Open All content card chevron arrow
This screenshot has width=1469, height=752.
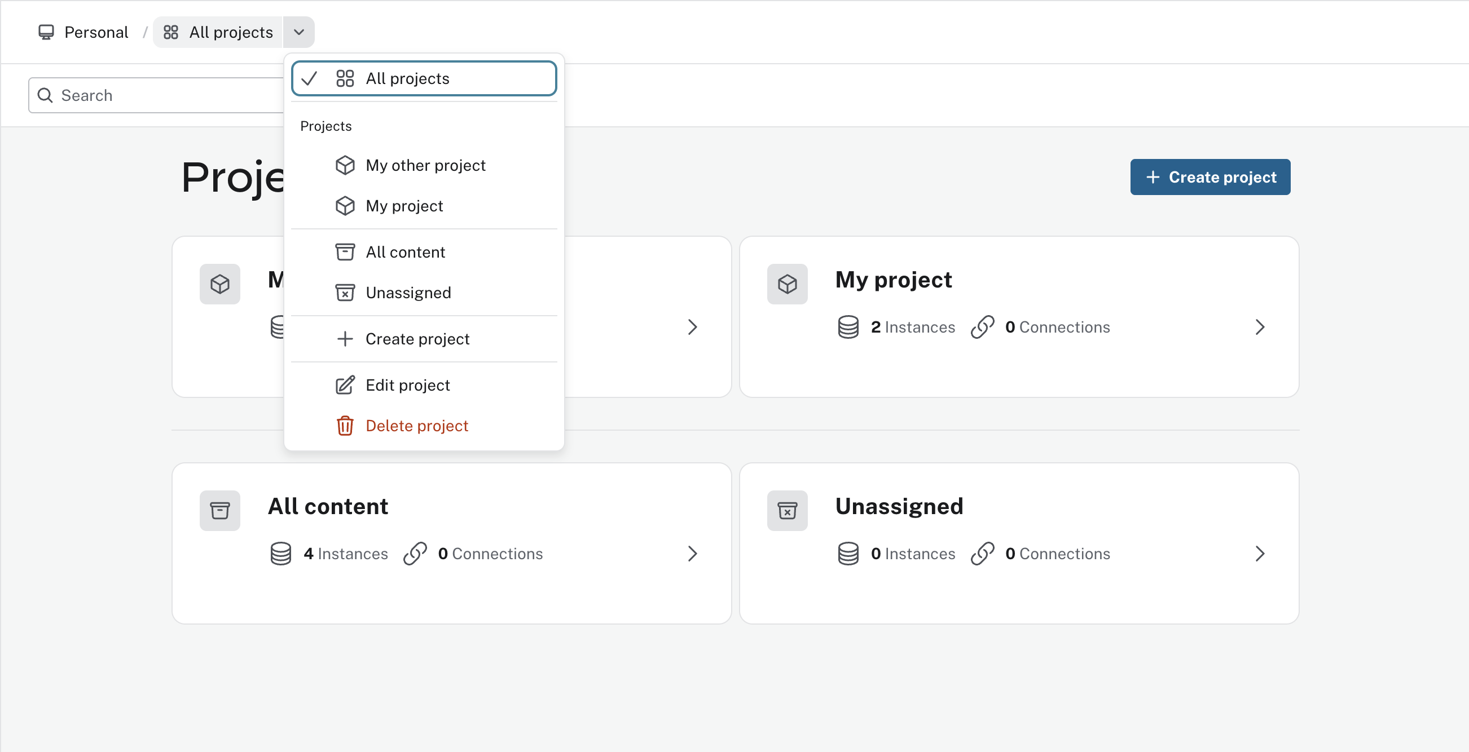tap(693, 554)
